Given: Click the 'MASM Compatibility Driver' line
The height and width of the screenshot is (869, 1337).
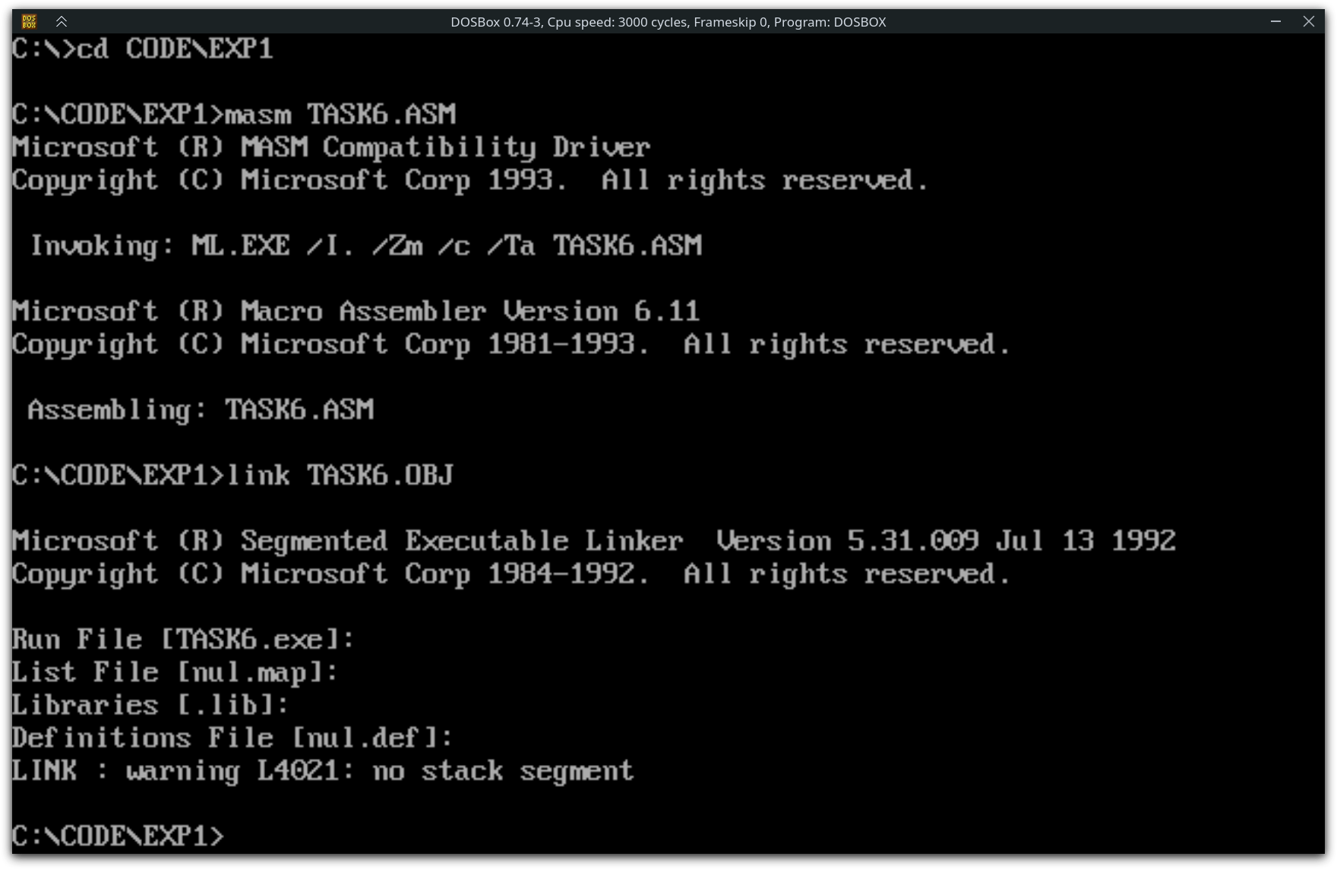Looking at the screenshot, I should coord(331,147).
